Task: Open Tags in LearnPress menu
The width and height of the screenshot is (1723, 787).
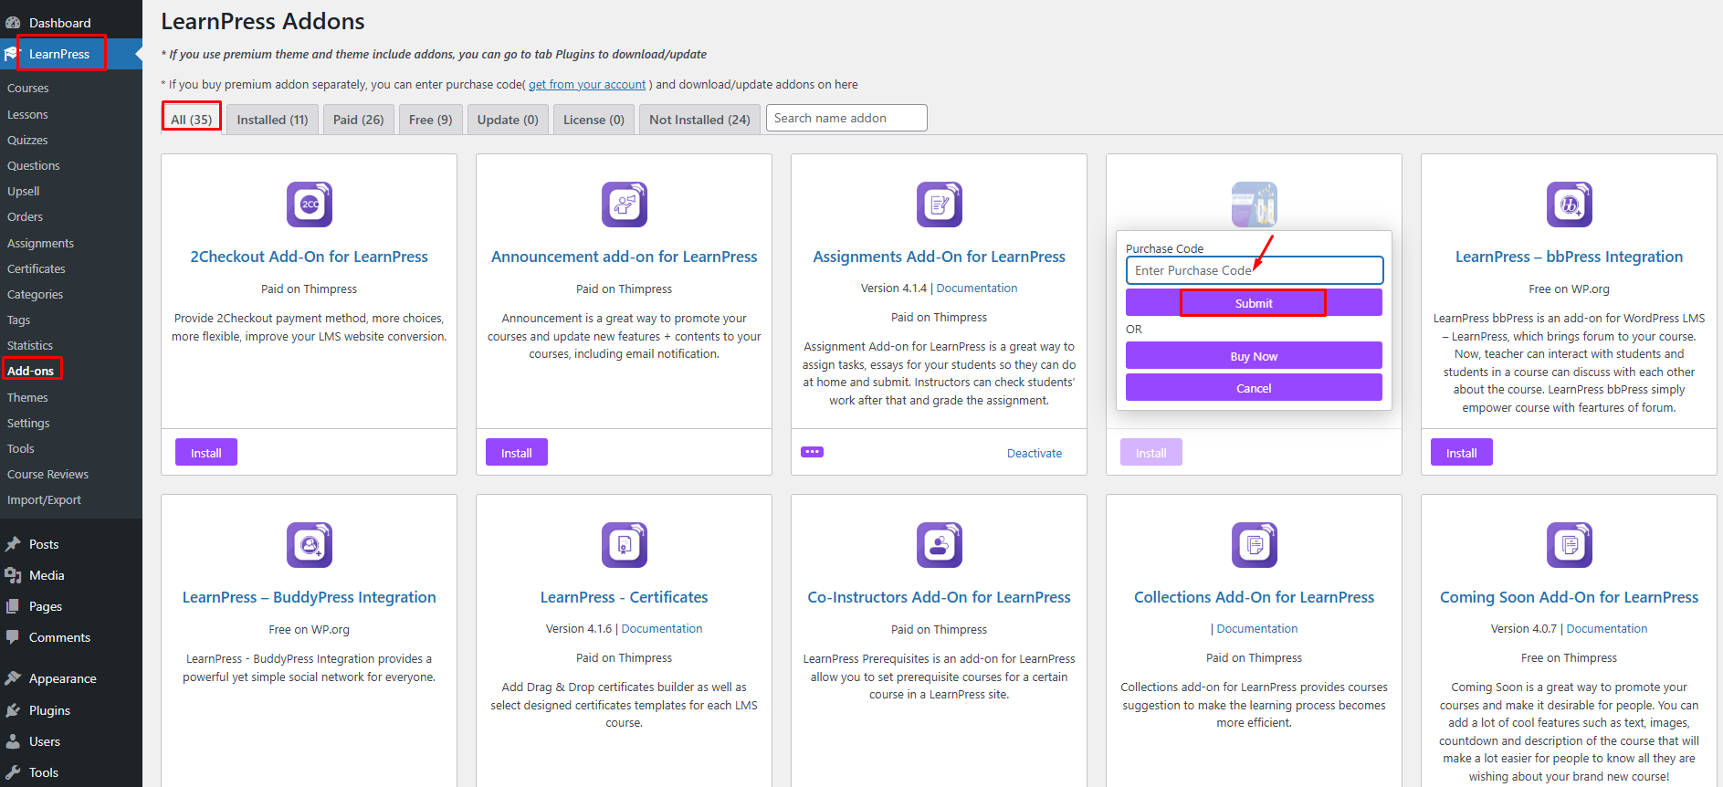Action: click(x=19, y=320)
